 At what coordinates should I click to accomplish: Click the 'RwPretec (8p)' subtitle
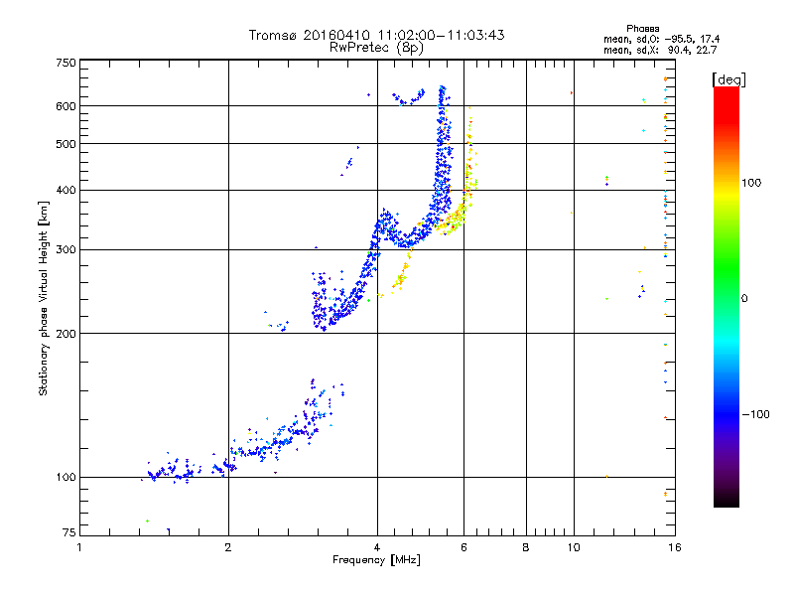click(x=377, y=48)
